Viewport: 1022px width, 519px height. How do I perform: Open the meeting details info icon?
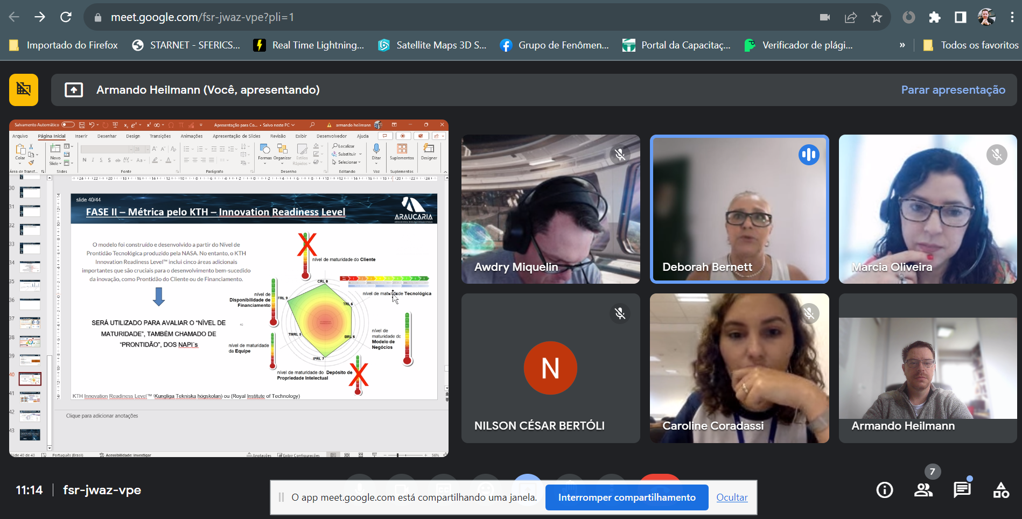[x=885, y=490]
